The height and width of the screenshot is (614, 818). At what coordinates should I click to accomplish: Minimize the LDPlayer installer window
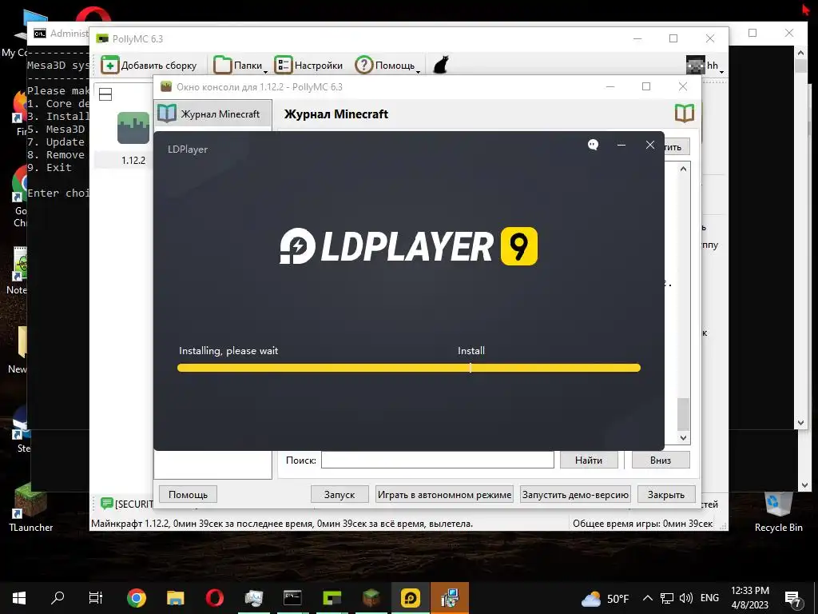click(621, 145)
